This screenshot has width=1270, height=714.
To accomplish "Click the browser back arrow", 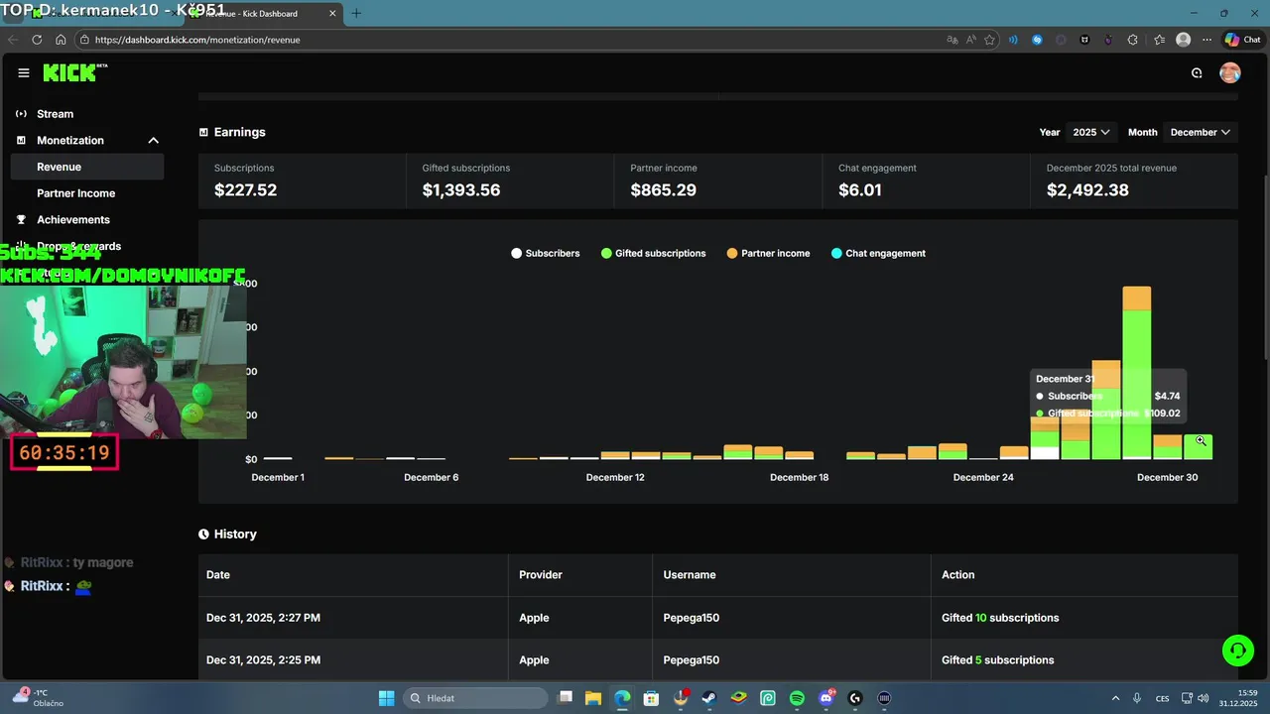I will coord(13,40).
